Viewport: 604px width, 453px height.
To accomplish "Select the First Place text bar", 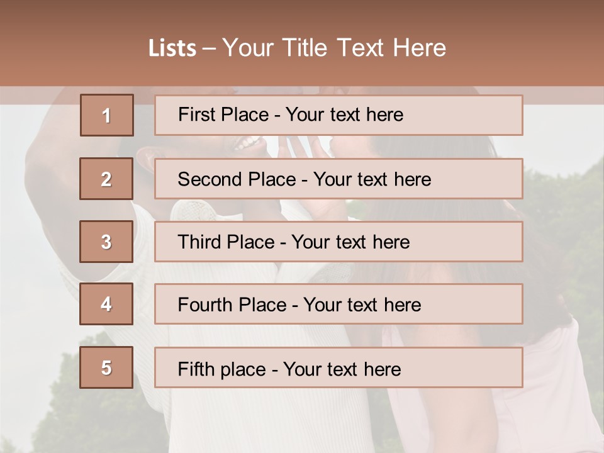I will (338, 115).
